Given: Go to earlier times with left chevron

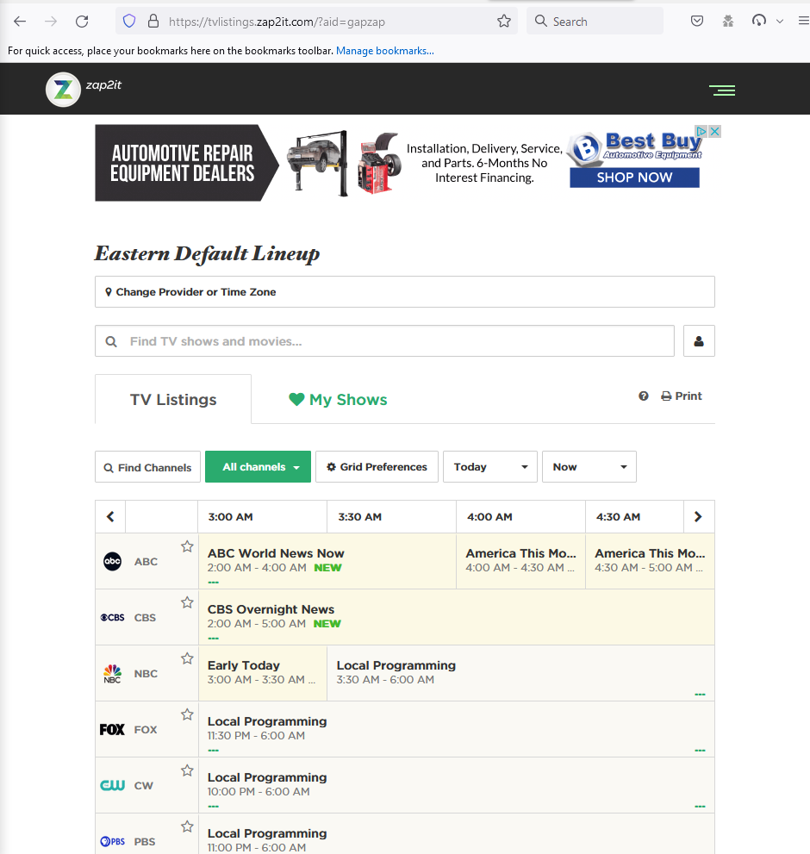Looking at the screenshot, I should point(110,516).
